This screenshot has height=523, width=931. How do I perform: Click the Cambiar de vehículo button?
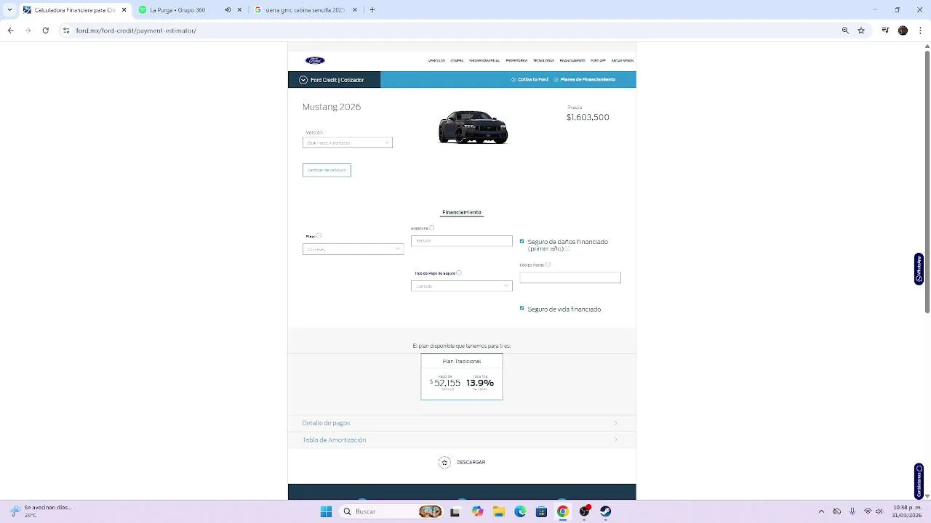point(327,170)
